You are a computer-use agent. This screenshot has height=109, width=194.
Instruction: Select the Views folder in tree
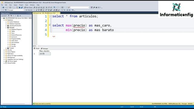pos(13,33)
